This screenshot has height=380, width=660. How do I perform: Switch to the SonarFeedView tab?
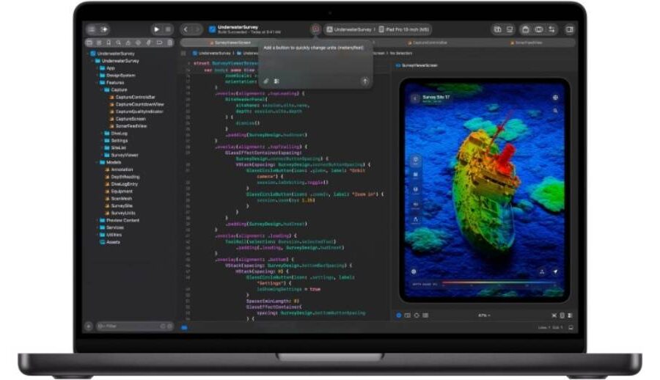click(x=526, y=43)
